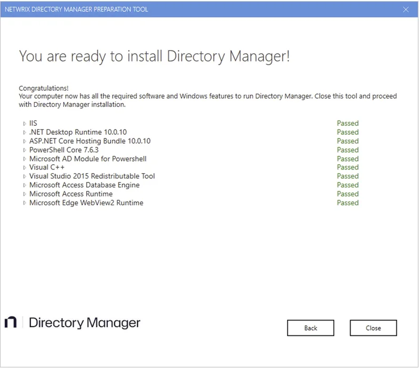Click the window title bar text
419x368 pixels.
click(76, 9)
